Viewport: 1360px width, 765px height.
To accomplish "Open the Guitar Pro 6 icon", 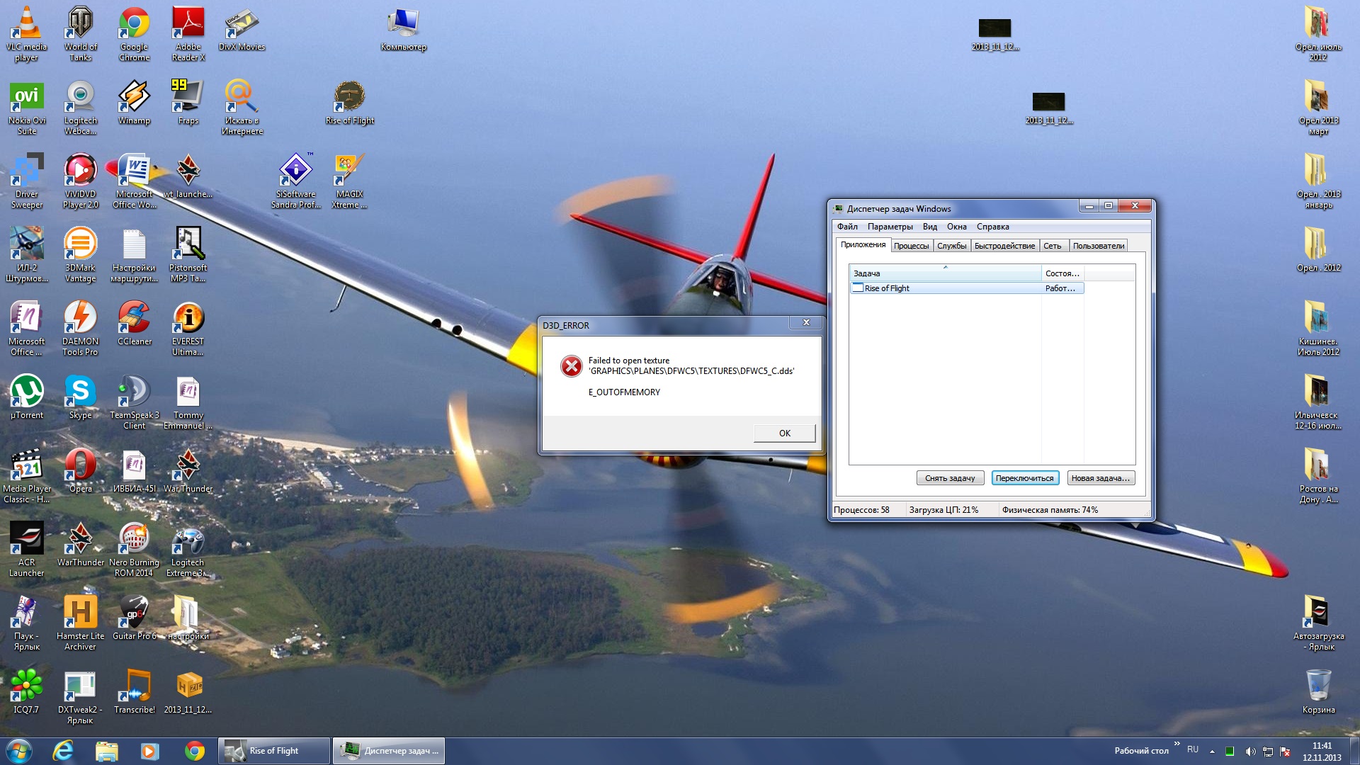I will click(x=134, y=612).
